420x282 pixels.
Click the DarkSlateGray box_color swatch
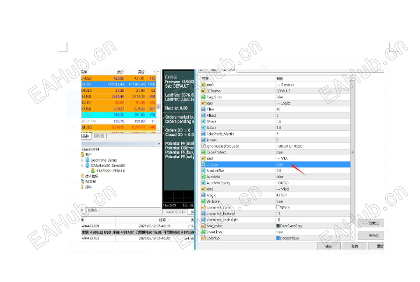click(278, 226)
